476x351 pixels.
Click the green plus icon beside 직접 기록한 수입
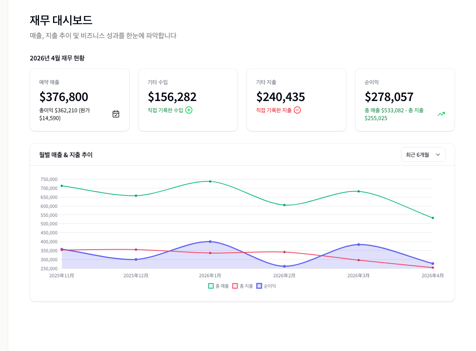coord(189,110)
